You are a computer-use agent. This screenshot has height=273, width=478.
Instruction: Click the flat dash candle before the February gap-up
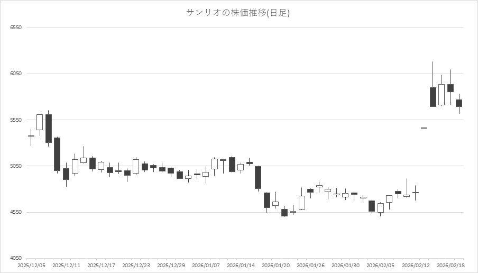pos(424,128)
